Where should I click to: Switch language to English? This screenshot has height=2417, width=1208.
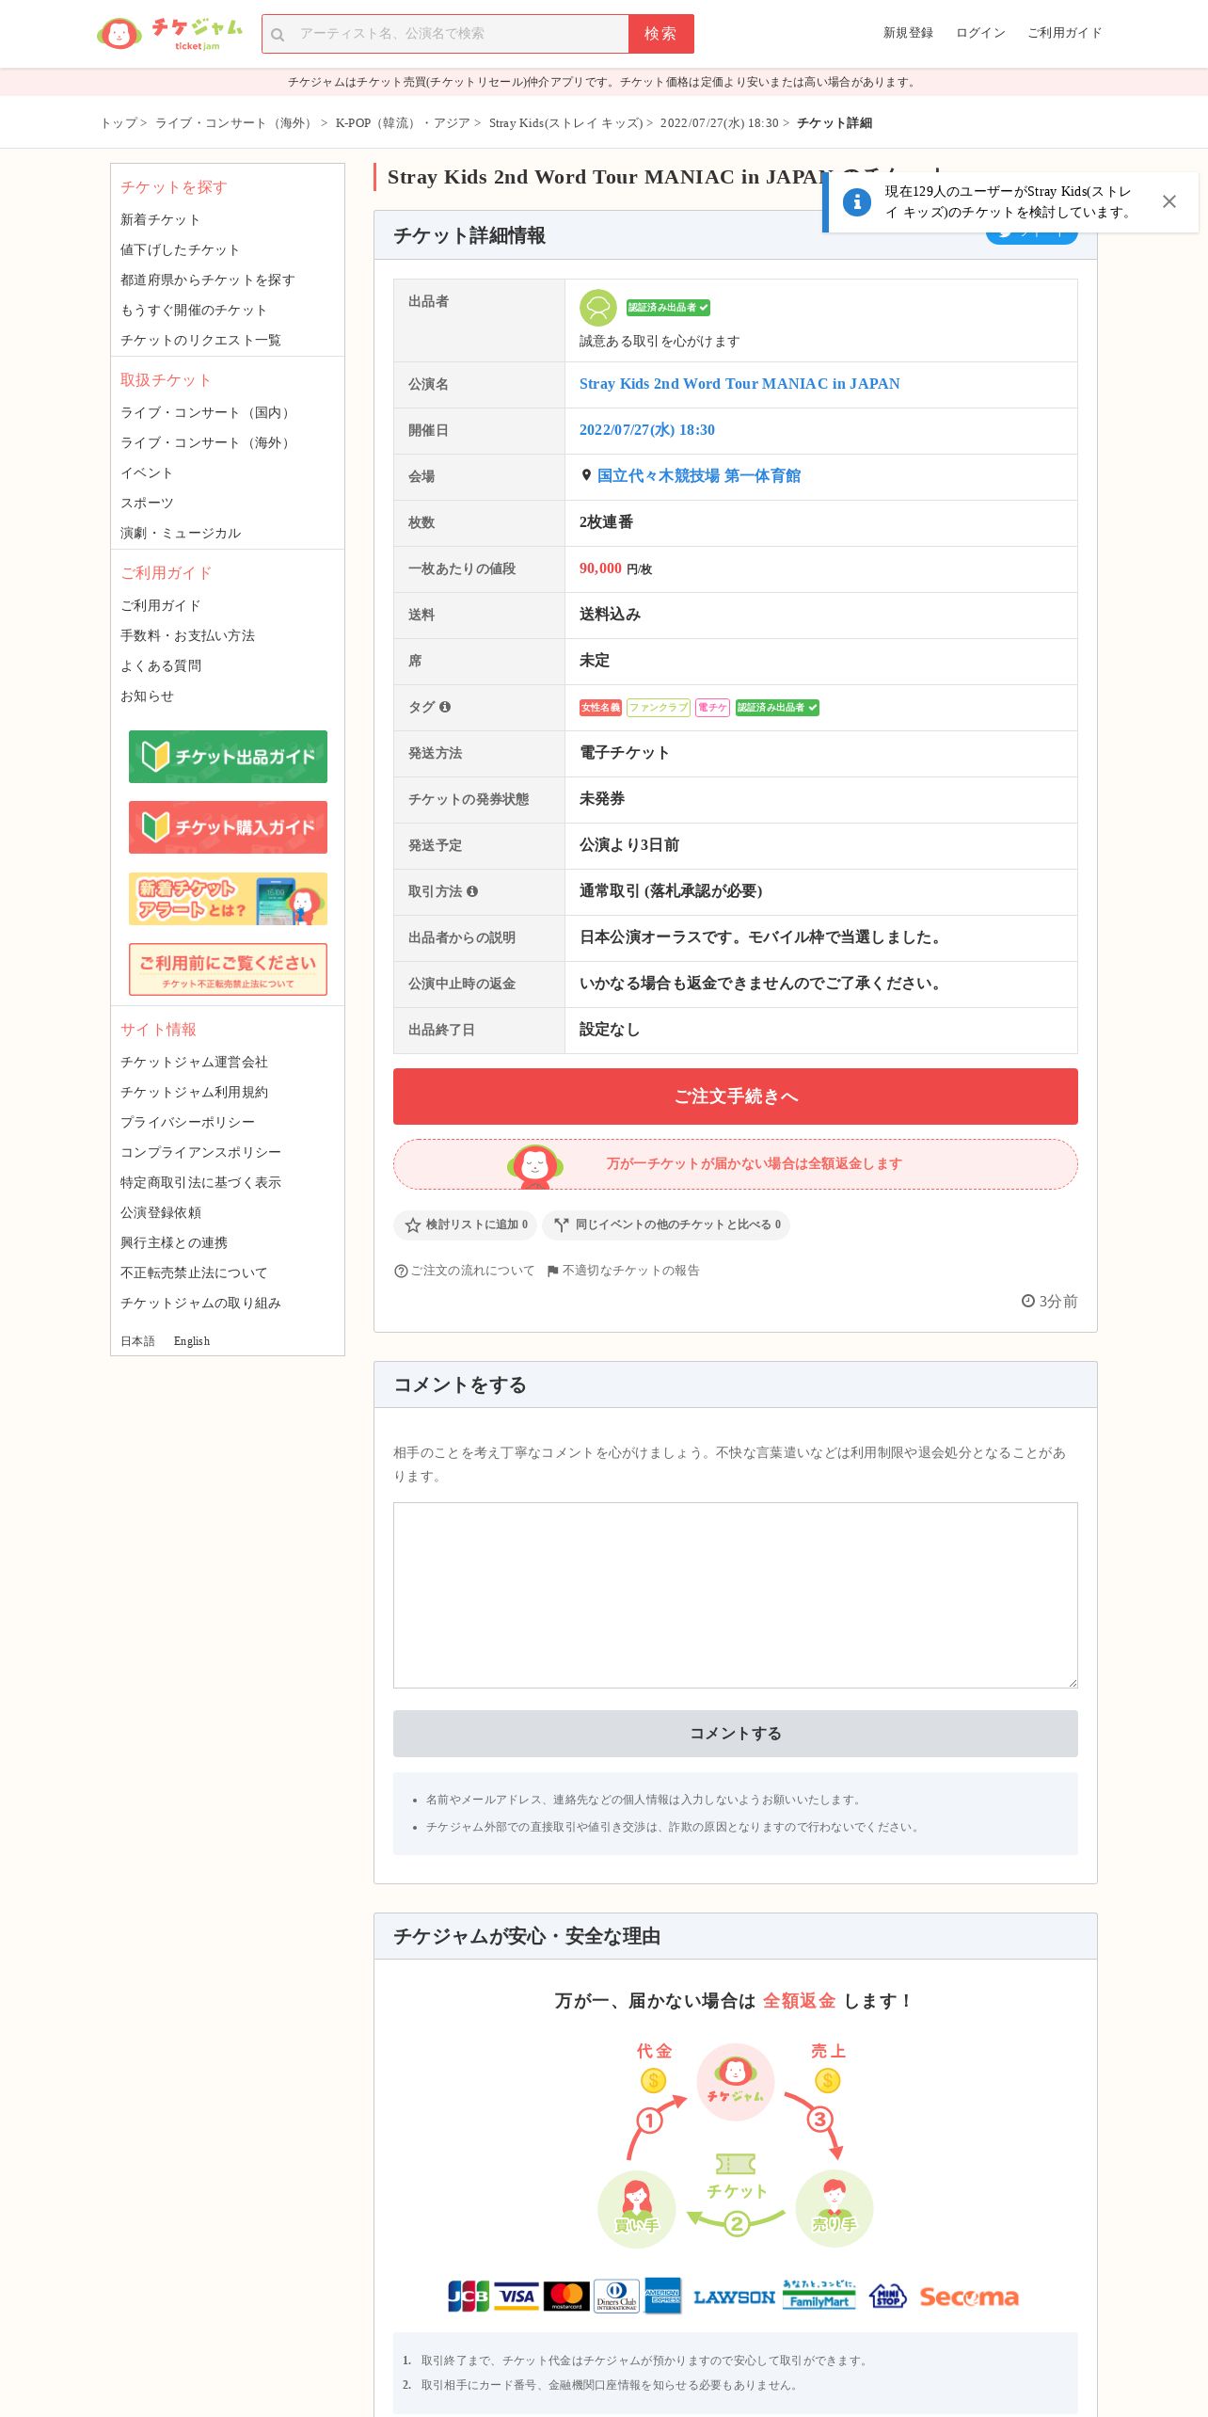click(192, 1341)
